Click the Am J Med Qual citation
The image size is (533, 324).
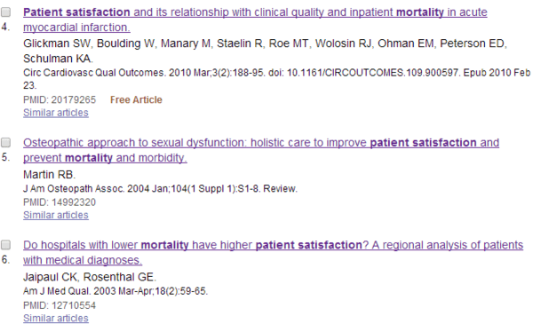115,291
